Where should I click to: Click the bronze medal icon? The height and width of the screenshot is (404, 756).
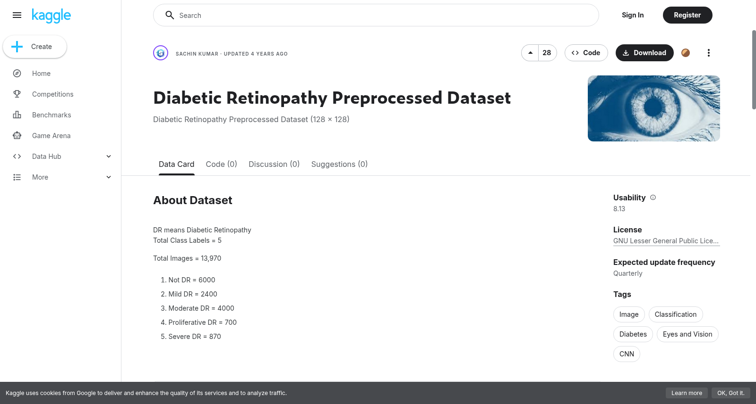(x=686, y=53)
